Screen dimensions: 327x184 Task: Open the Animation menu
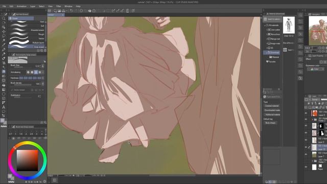(x=21, y=6)
